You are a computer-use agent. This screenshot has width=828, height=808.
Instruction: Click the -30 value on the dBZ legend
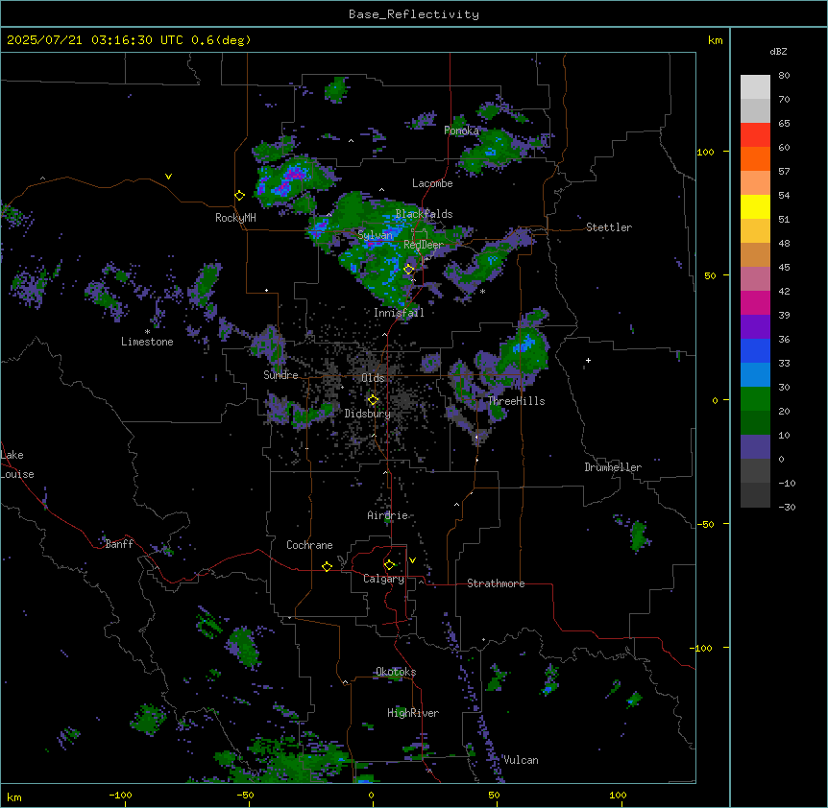(787, 507)
